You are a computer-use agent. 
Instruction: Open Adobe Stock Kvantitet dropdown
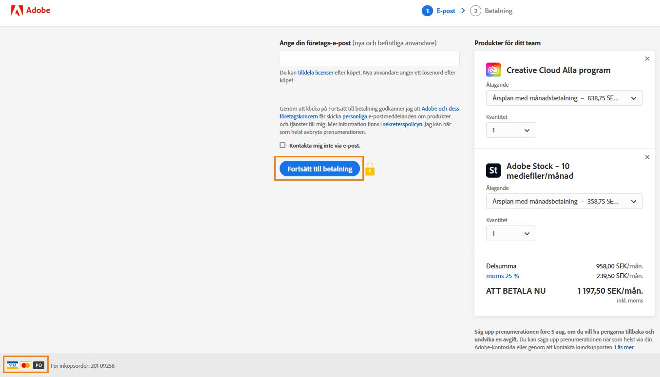[x=511, y=233]
